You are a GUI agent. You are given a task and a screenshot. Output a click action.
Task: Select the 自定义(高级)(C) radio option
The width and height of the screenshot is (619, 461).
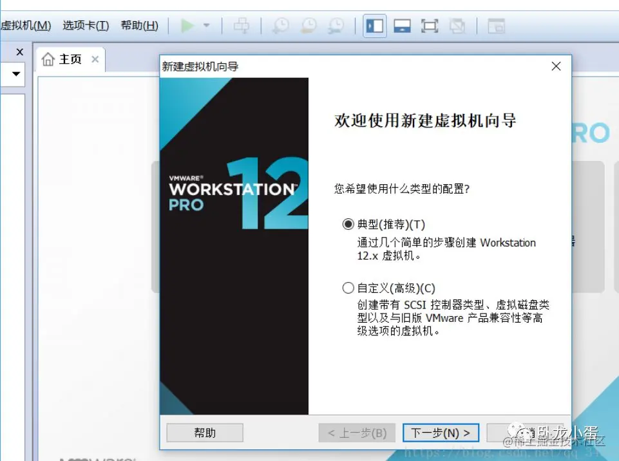coord(348,288)
